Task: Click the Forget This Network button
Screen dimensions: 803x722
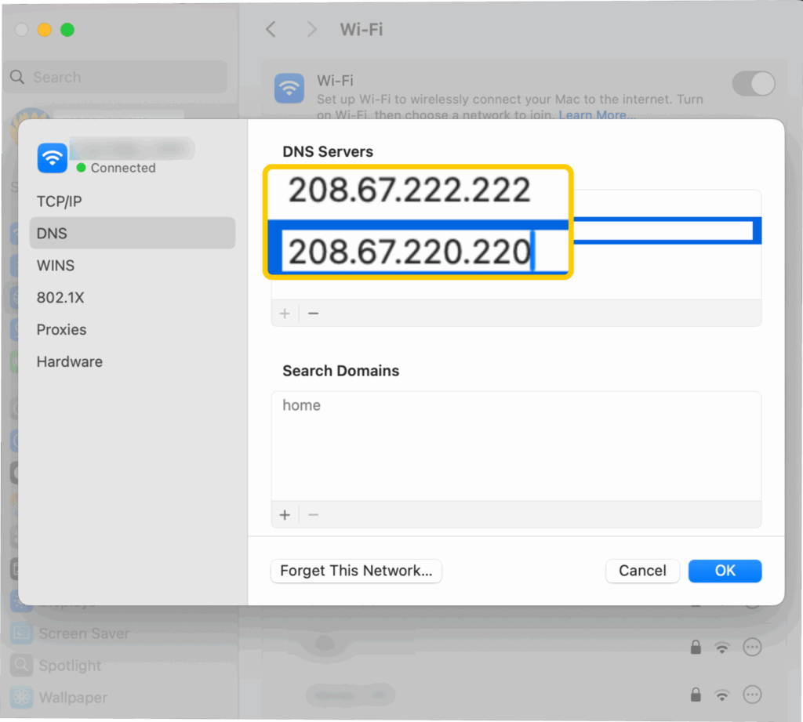Action: pos(355,571)
